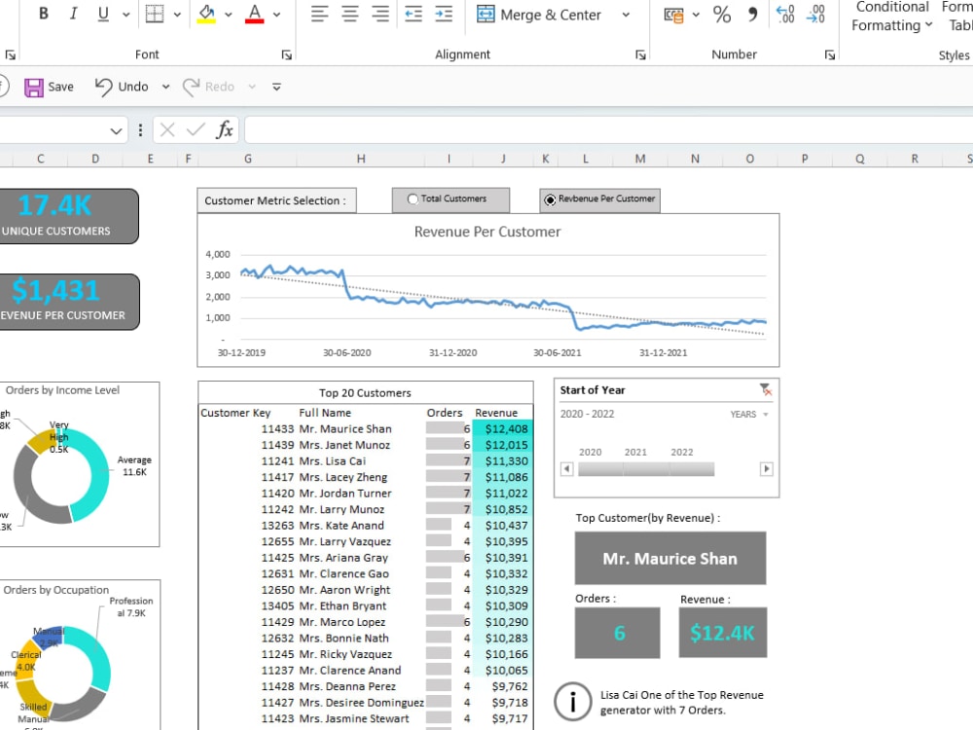Viewport: 973px width, 730px height.
Task: Click the 17.4K Unique Customers card
Action: [69, 216]
